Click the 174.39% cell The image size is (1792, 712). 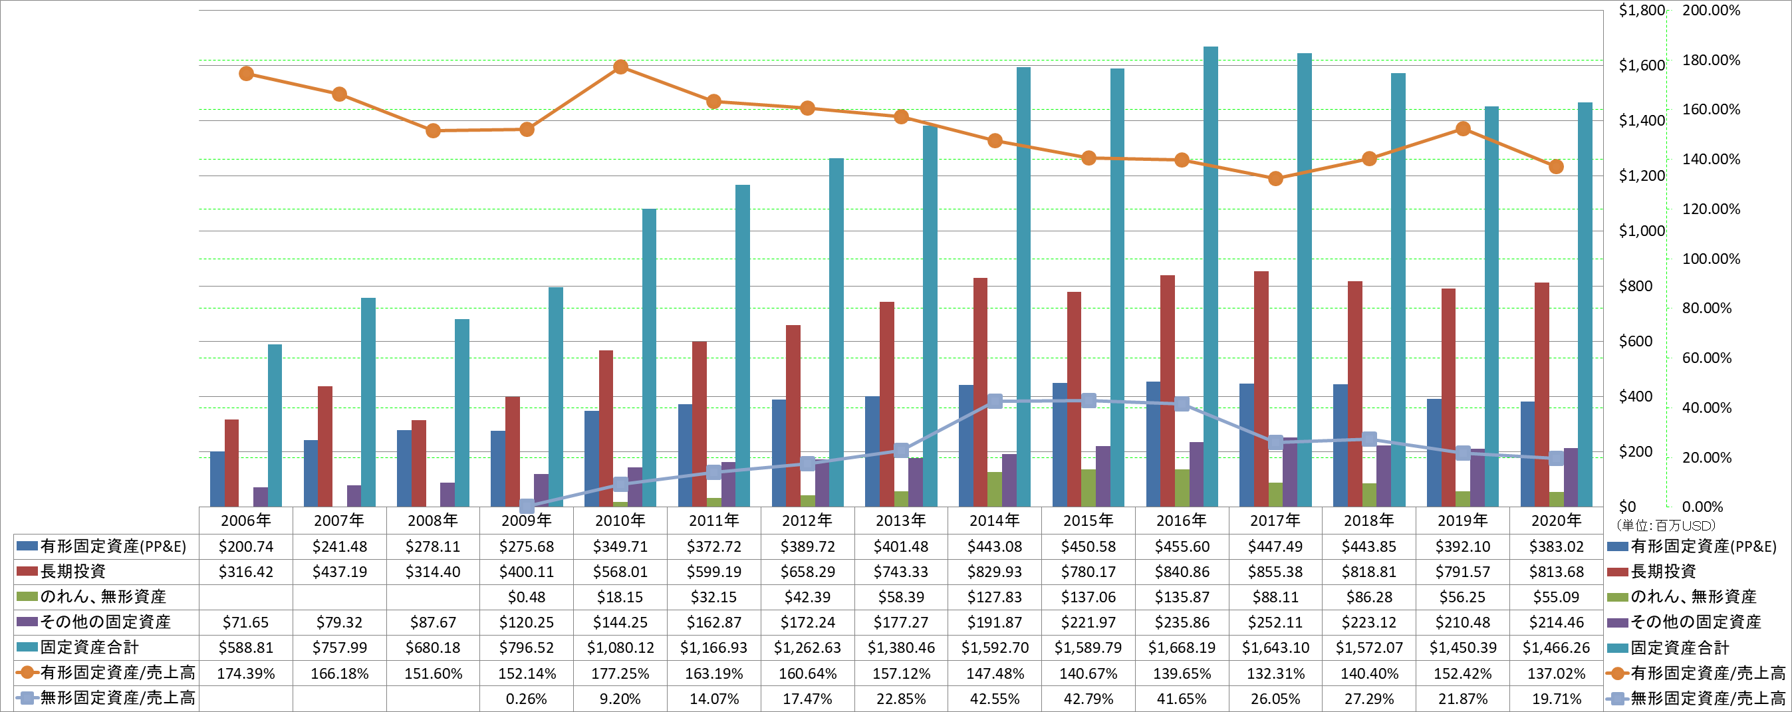coord(245,673)
